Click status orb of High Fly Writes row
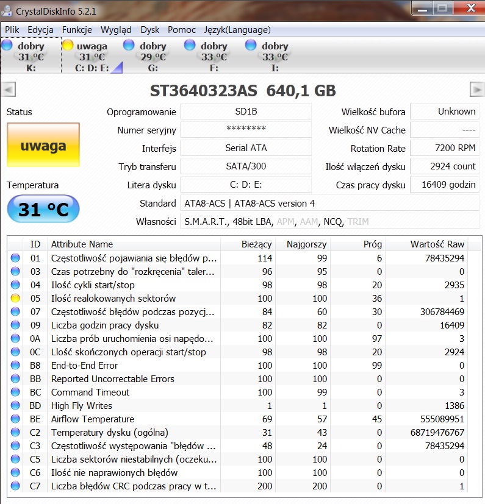The height and width of the screenshot is (504, 485). (x=15, y=405)
